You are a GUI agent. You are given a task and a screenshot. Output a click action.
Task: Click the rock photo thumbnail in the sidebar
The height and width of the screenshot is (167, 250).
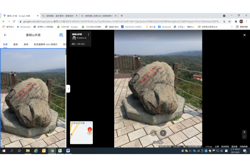pyautogui.click(x=33, y=98)
